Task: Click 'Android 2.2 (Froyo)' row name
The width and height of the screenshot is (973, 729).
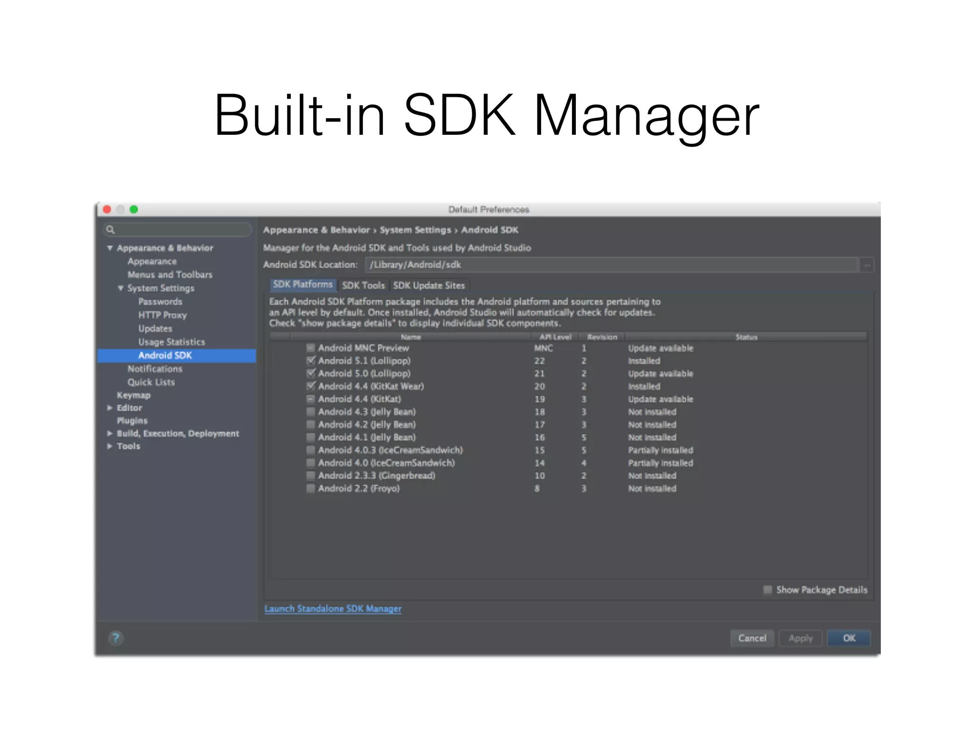Action: coord(359,488)
